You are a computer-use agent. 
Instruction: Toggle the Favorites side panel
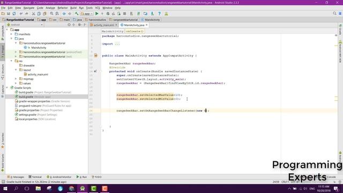(x=3, y=140)
